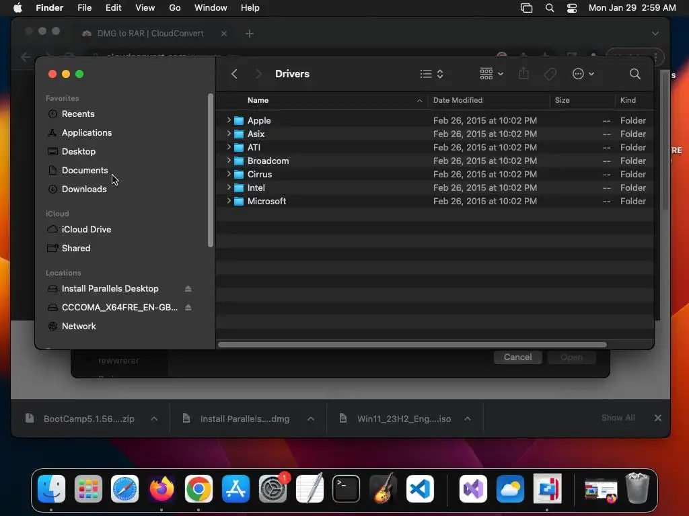Open Google Chrome from the Dock

198,488
